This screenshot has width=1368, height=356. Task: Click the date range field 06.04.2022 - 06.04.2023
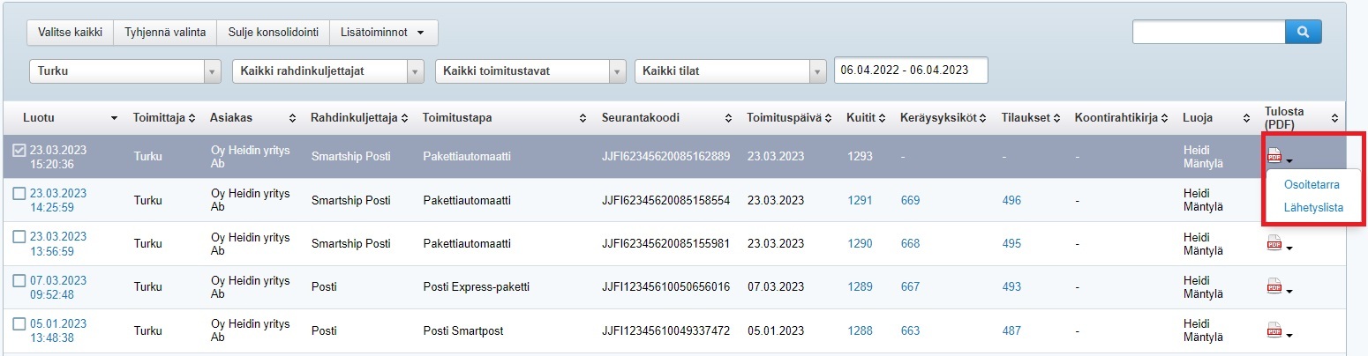(x=910, y=70)
